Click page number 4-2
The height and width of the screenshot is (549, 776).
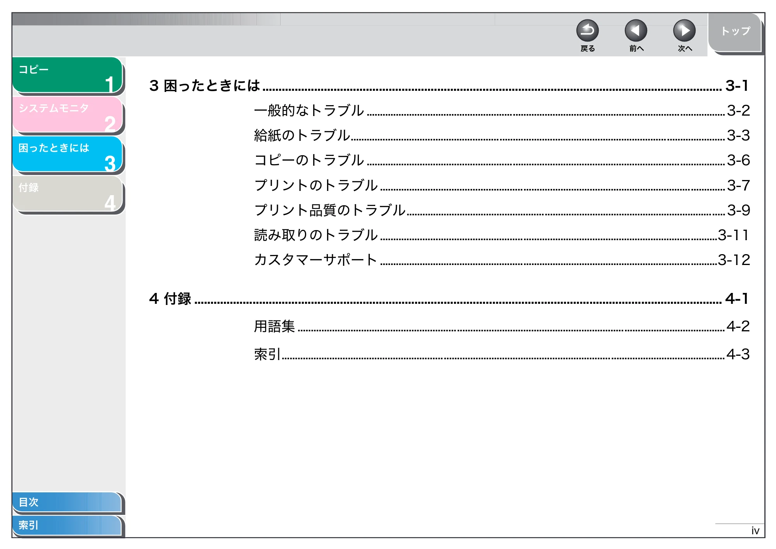pos(738,326)
